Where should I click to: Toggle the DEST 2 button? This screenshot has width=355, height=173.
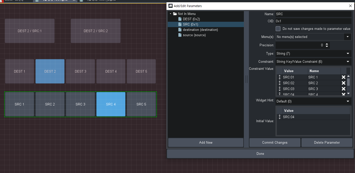point(50,71)
